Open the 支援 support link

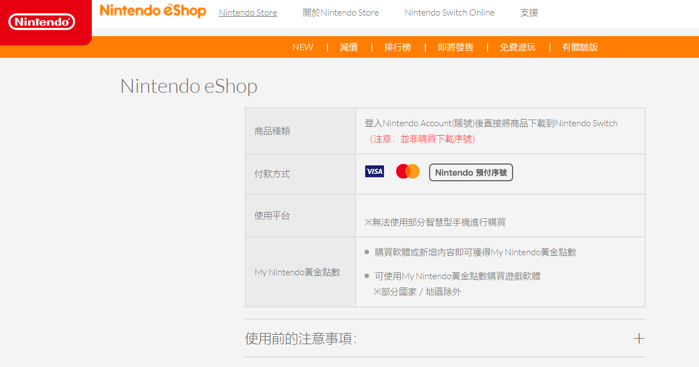(529, 12)
